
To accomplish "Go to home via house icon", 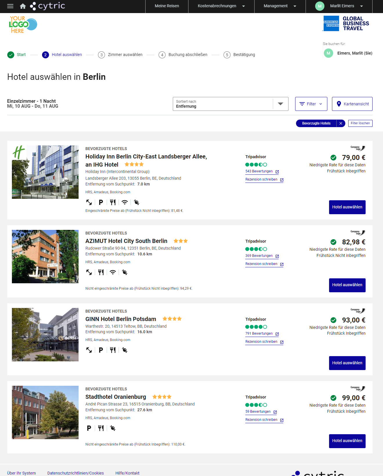I will coord(23,6).
